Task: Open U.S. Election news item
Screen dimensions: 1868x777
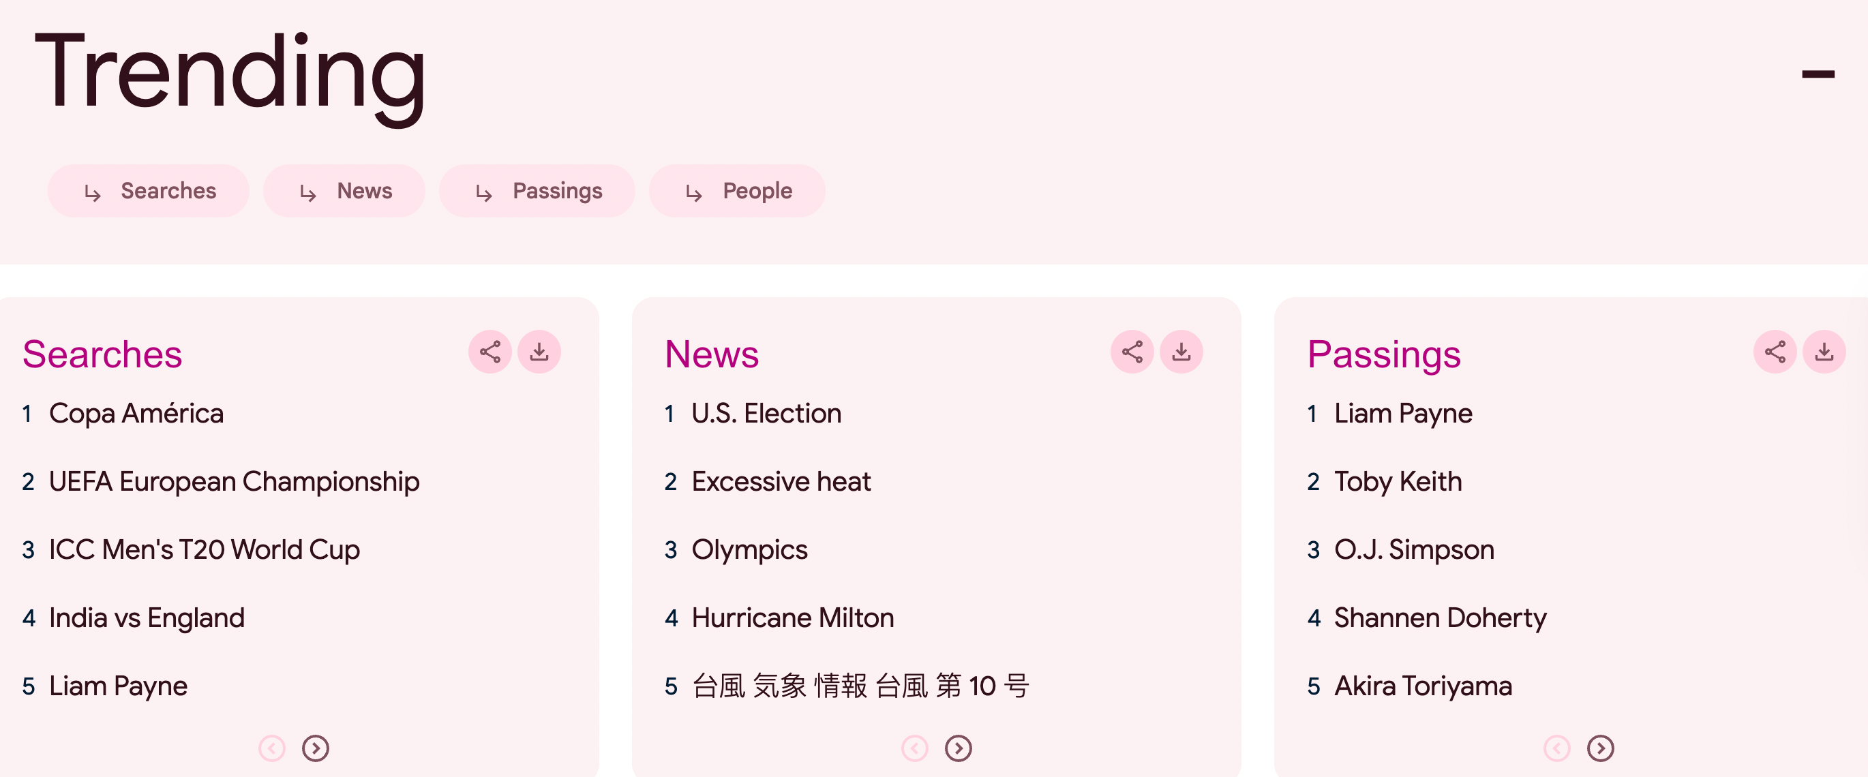Action: coord(766,414)
